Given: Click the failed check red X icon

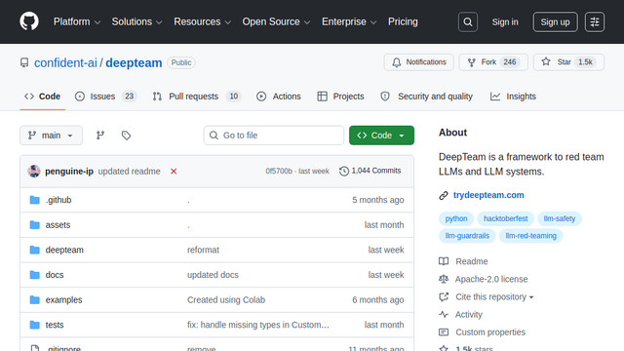Looking at the screenshot, I should click(x=174, y=172).
